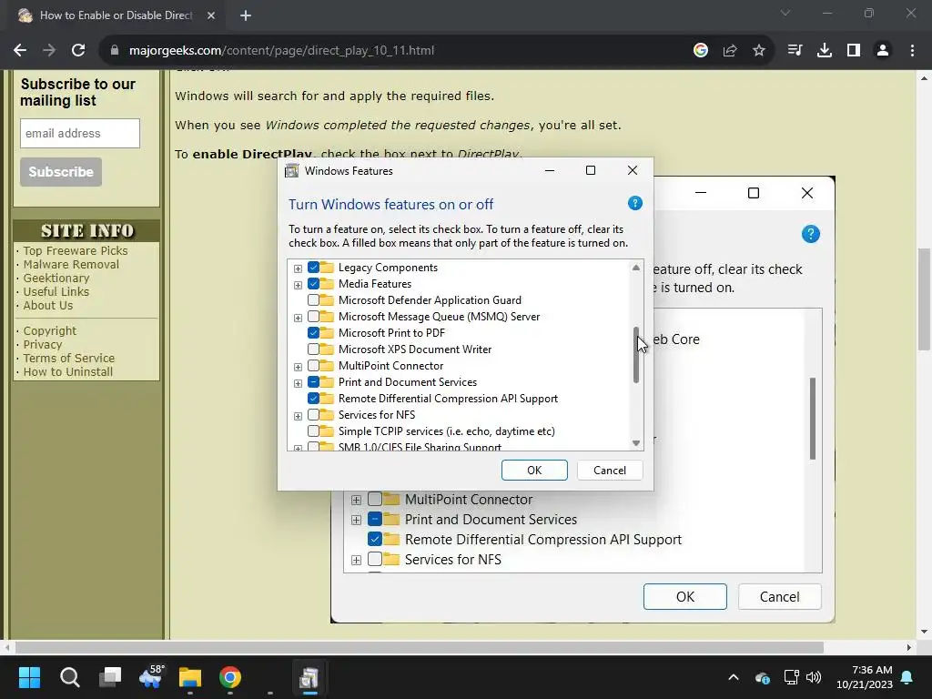This screenshot has height=699, width=932.
Task: Open notifications bell in taskbar
Action: pos(907,677)
